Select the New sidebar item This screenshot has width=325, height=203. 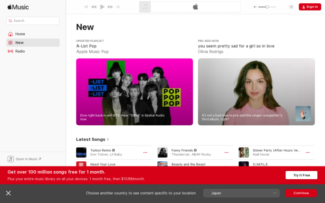coord(19,43)
